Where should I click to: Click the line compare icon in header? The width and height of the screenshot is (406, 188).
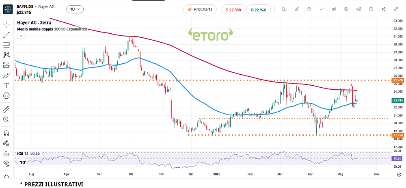[321, 9]
